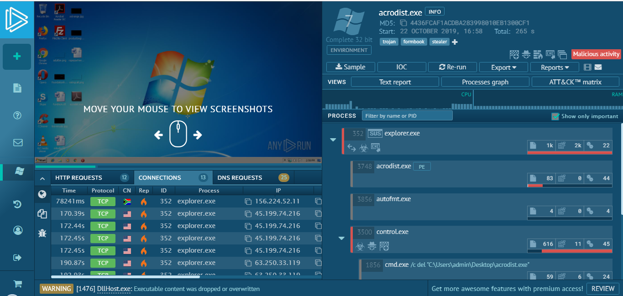Click the spy hat stealer indicator icon
This screenshot has width=623, height=296.
click(x=526, y=55)
